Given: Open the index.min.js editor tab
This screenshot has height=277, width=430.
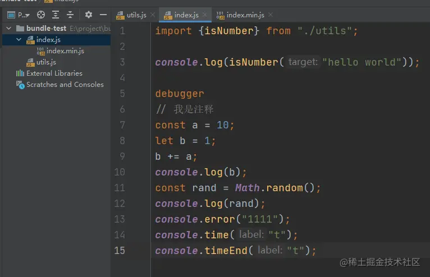Looking at the screenshot, I should (245, 15).
